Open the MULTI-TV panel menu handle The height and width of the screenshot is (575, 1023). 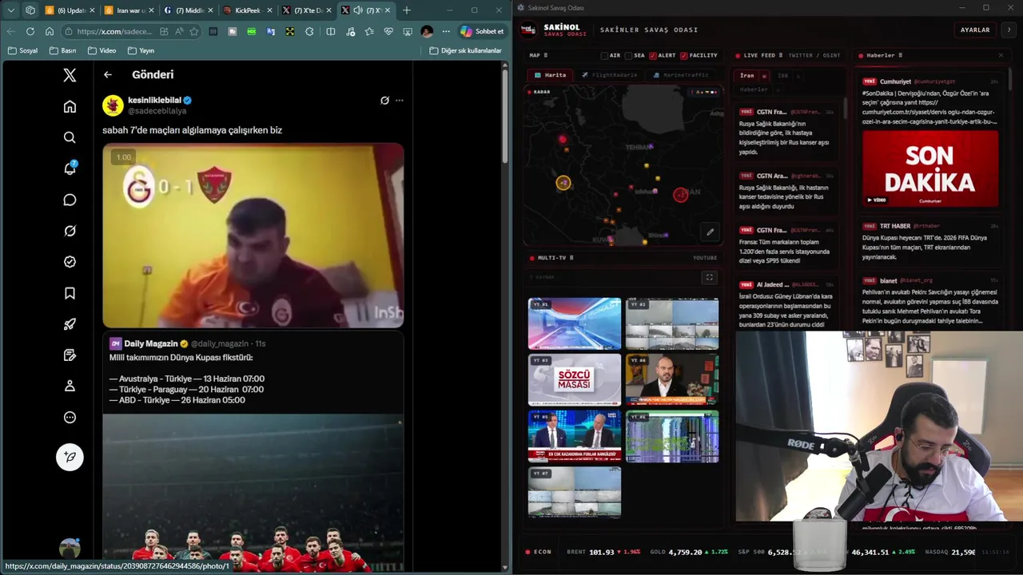(571, 258)
